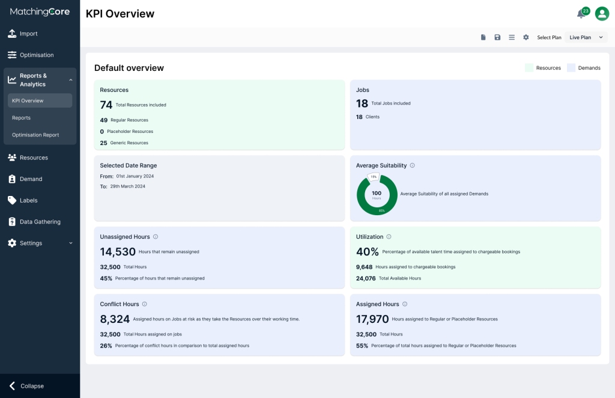Image resolution: width=615 pixels, height=398 pixels.
Task: Click the green Resources legend swatch
Action: click(529, 68)
